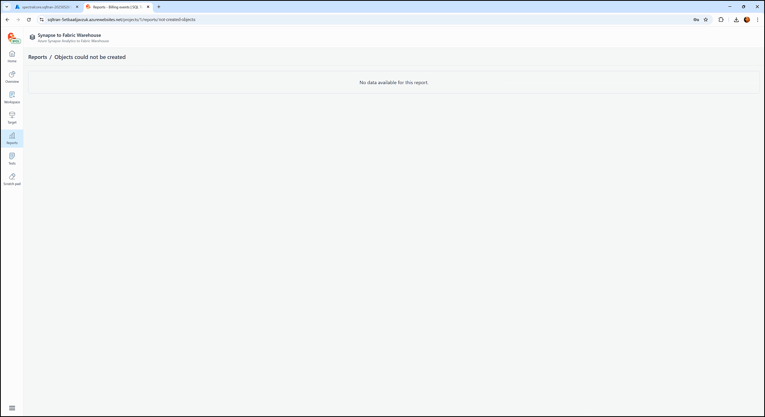Click the browser address bar URL
The width and height of the screenshot is (765, 417).
121,19
